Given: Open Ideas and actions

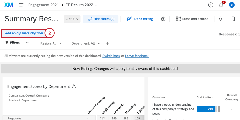Looking at the screenshot, I should [x=192, y=19].
